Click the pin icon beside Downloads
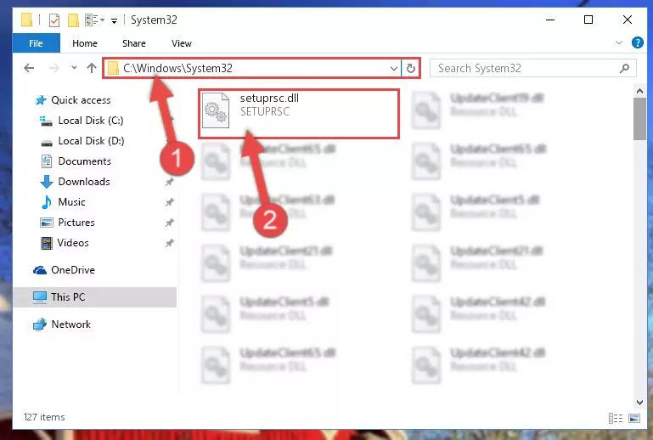 click(x=169, y=182)
